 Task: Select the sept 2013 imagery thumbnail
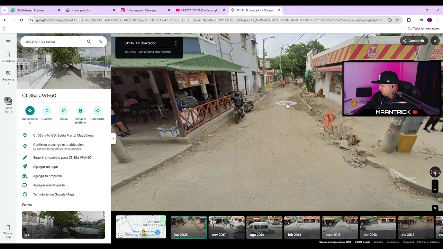coord(340,227)
